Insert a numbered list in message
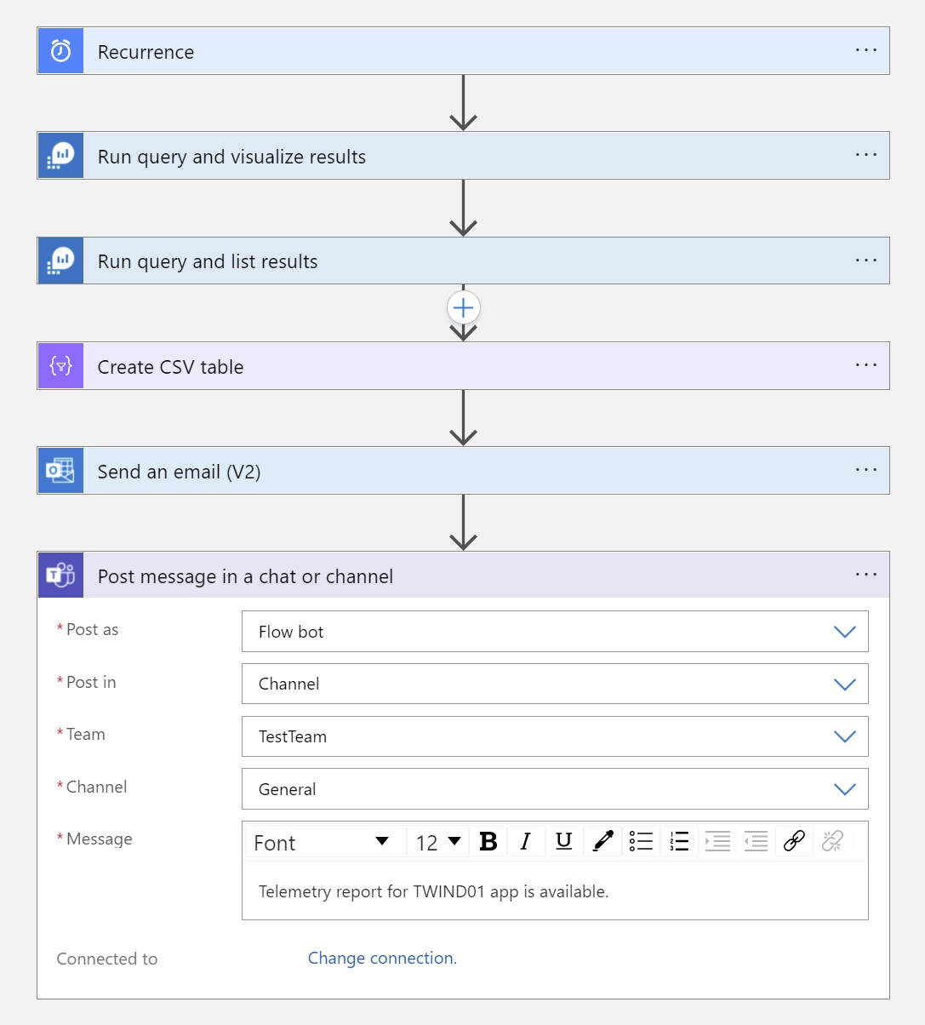Screen dimensions: 925x1025 679,841
